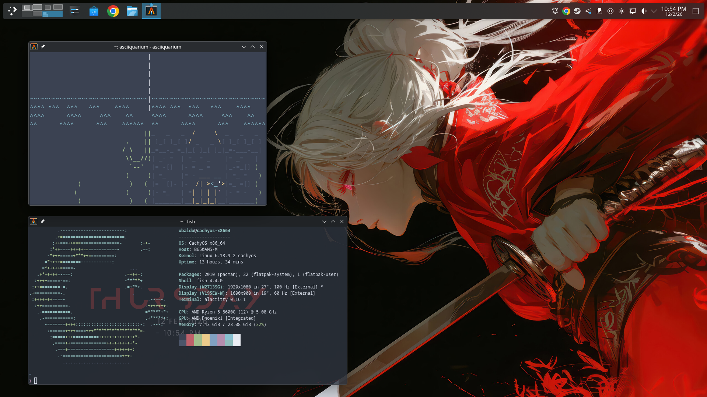Launch the Discover software store
The height and width of the screenshot is (397, 707).
pyautogui.click(x=94, y=11)
